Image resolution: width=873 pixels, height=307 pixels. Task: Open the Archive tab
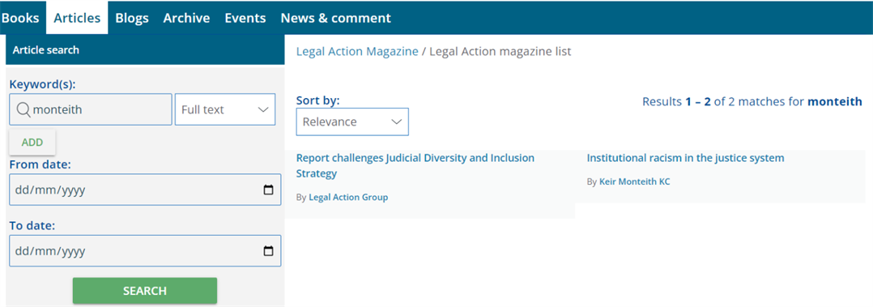186,18
